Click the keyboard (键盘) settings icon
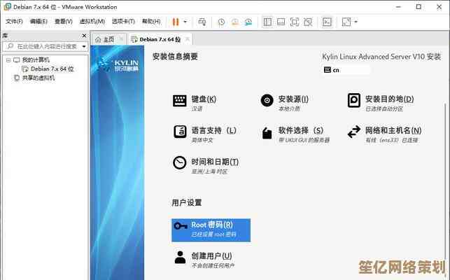This screenshot has width=450, height=280. 180,101
